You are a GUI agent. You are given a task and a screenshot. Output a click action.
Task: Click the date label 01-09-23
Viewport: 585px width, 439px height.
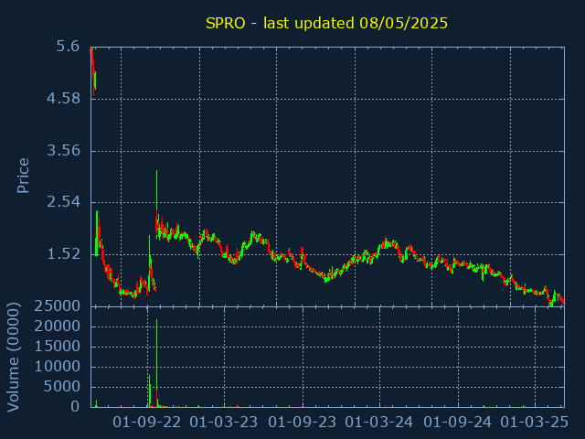point(303,423)
